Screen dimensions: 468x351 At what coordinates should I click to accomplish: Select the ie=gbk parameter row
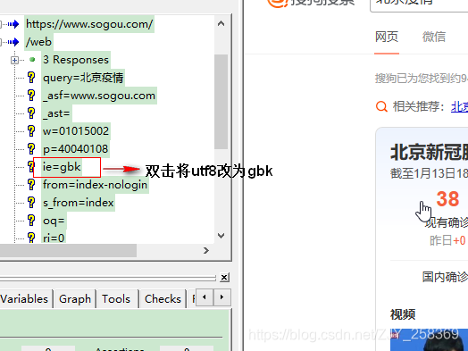tap(62, 167)
